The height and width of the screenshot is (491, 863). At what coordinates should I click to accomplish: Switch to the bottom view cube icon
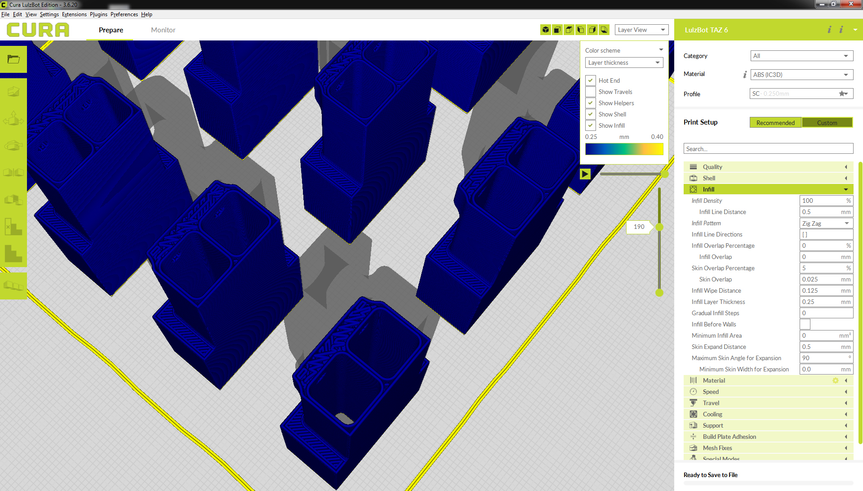pos(604,30)
